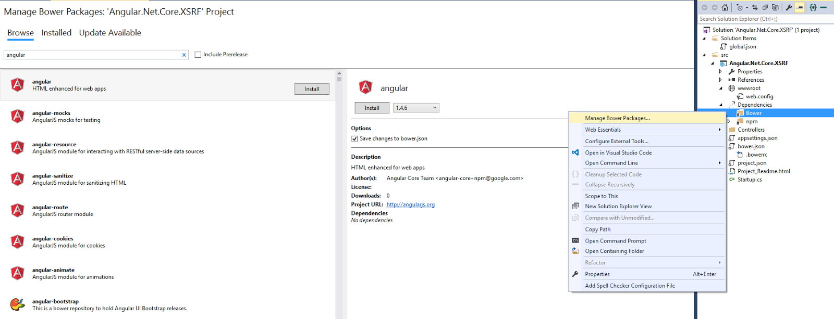Select Copy Path from context menu
This screenshot has width=834, height=319.
(x=647, y=229)
